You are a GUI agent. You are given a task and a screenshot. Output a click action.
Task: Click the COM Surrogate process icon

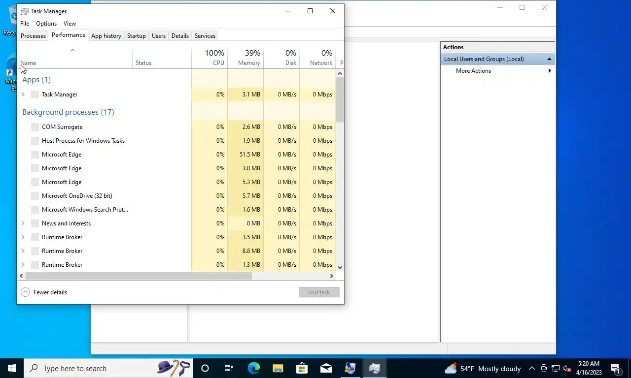[x=35, y=127]
